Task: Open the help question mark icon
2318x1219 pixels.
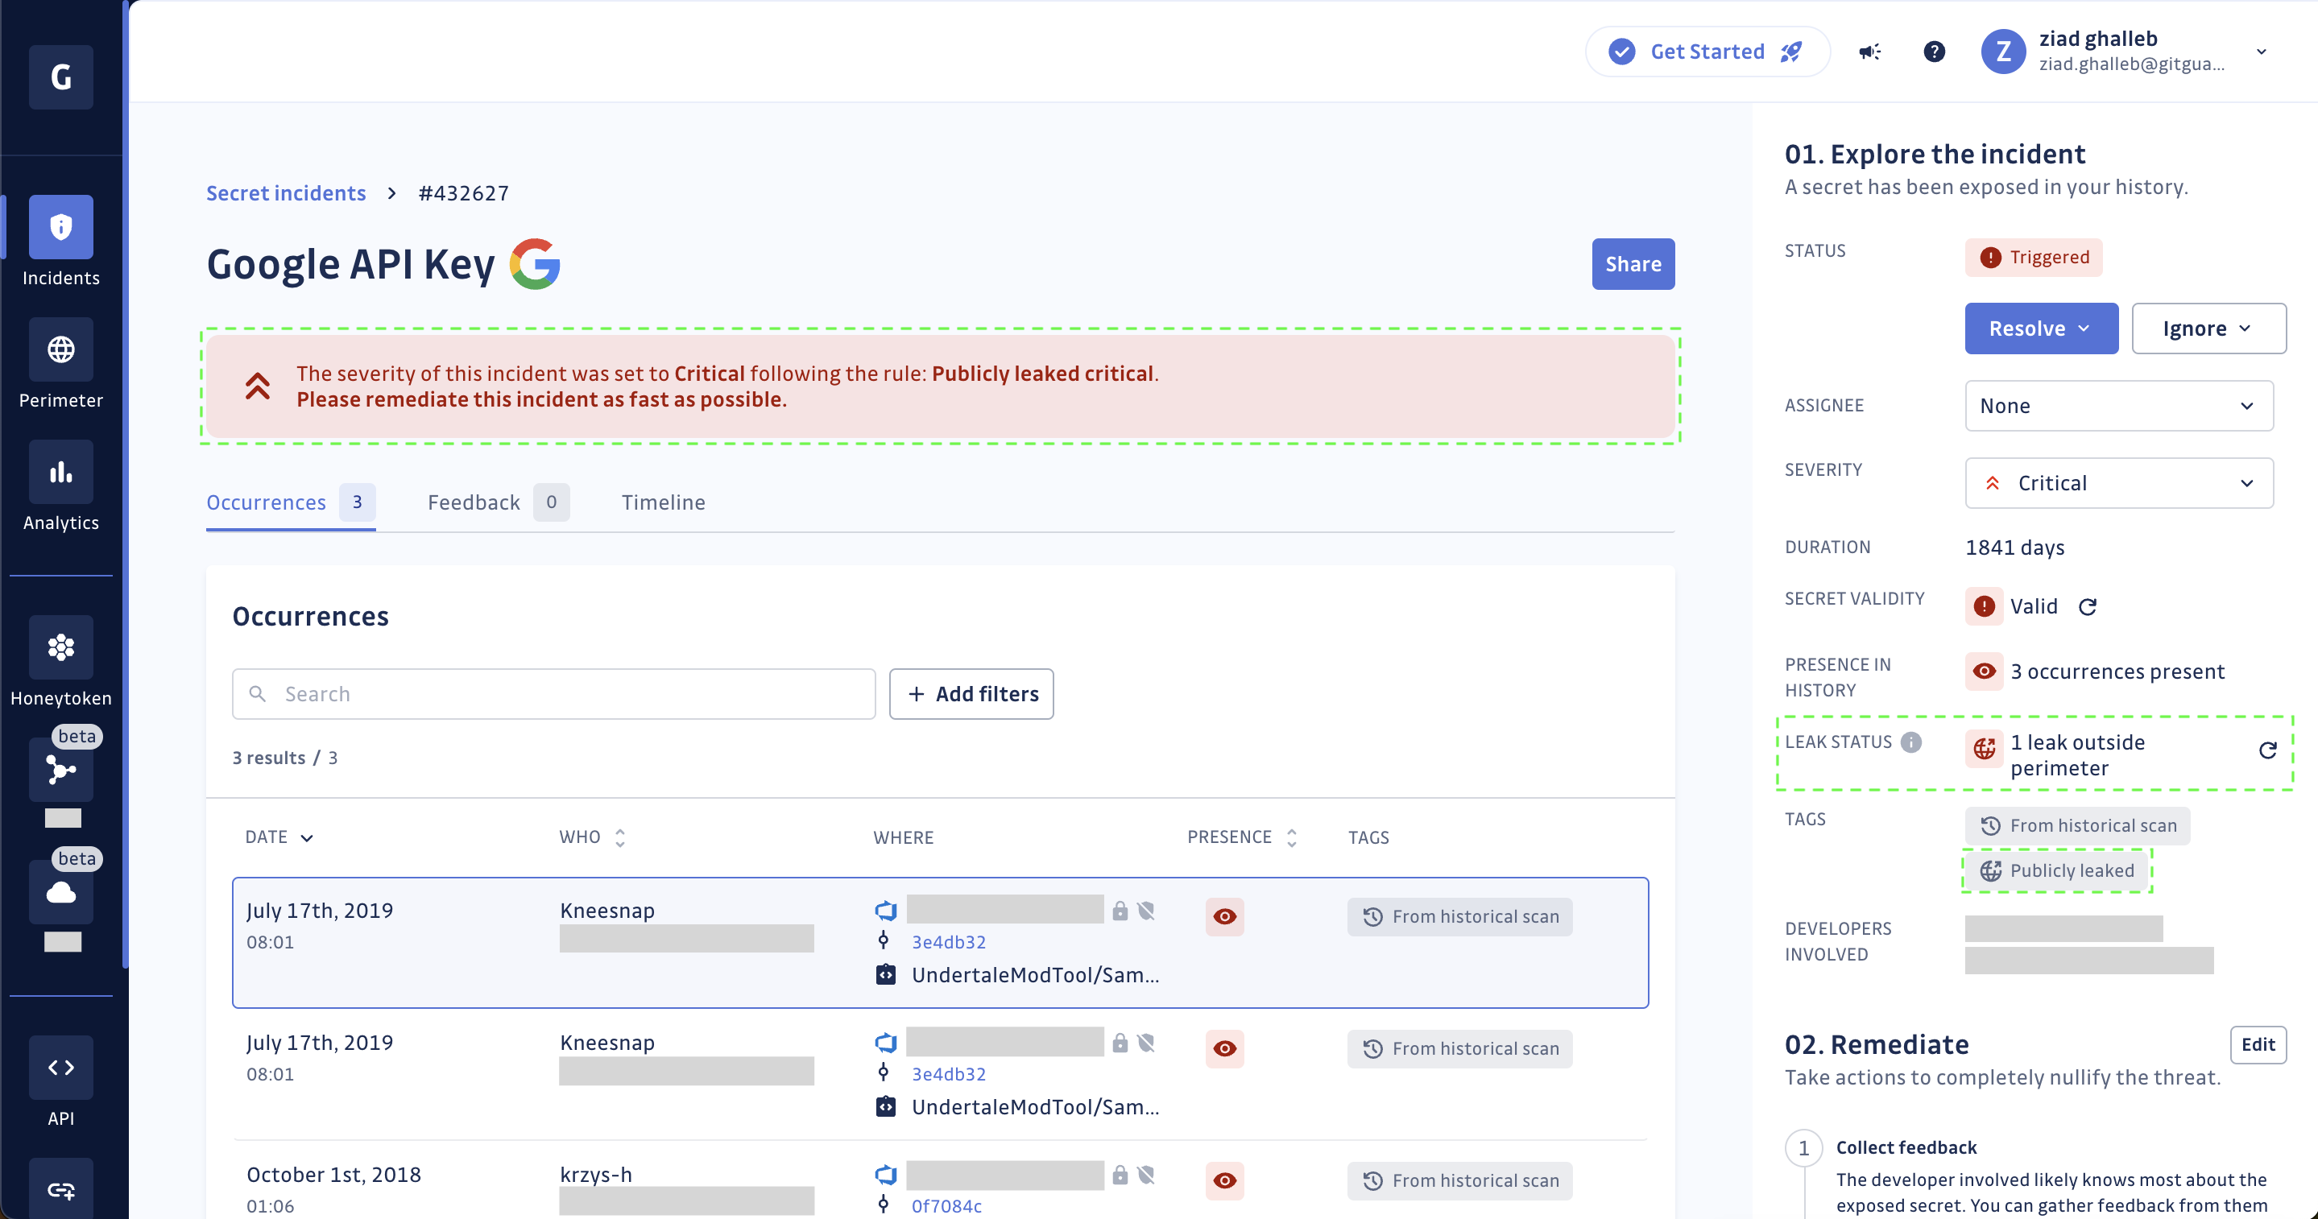Action: pyautogui.click(x=1934, y=52)
